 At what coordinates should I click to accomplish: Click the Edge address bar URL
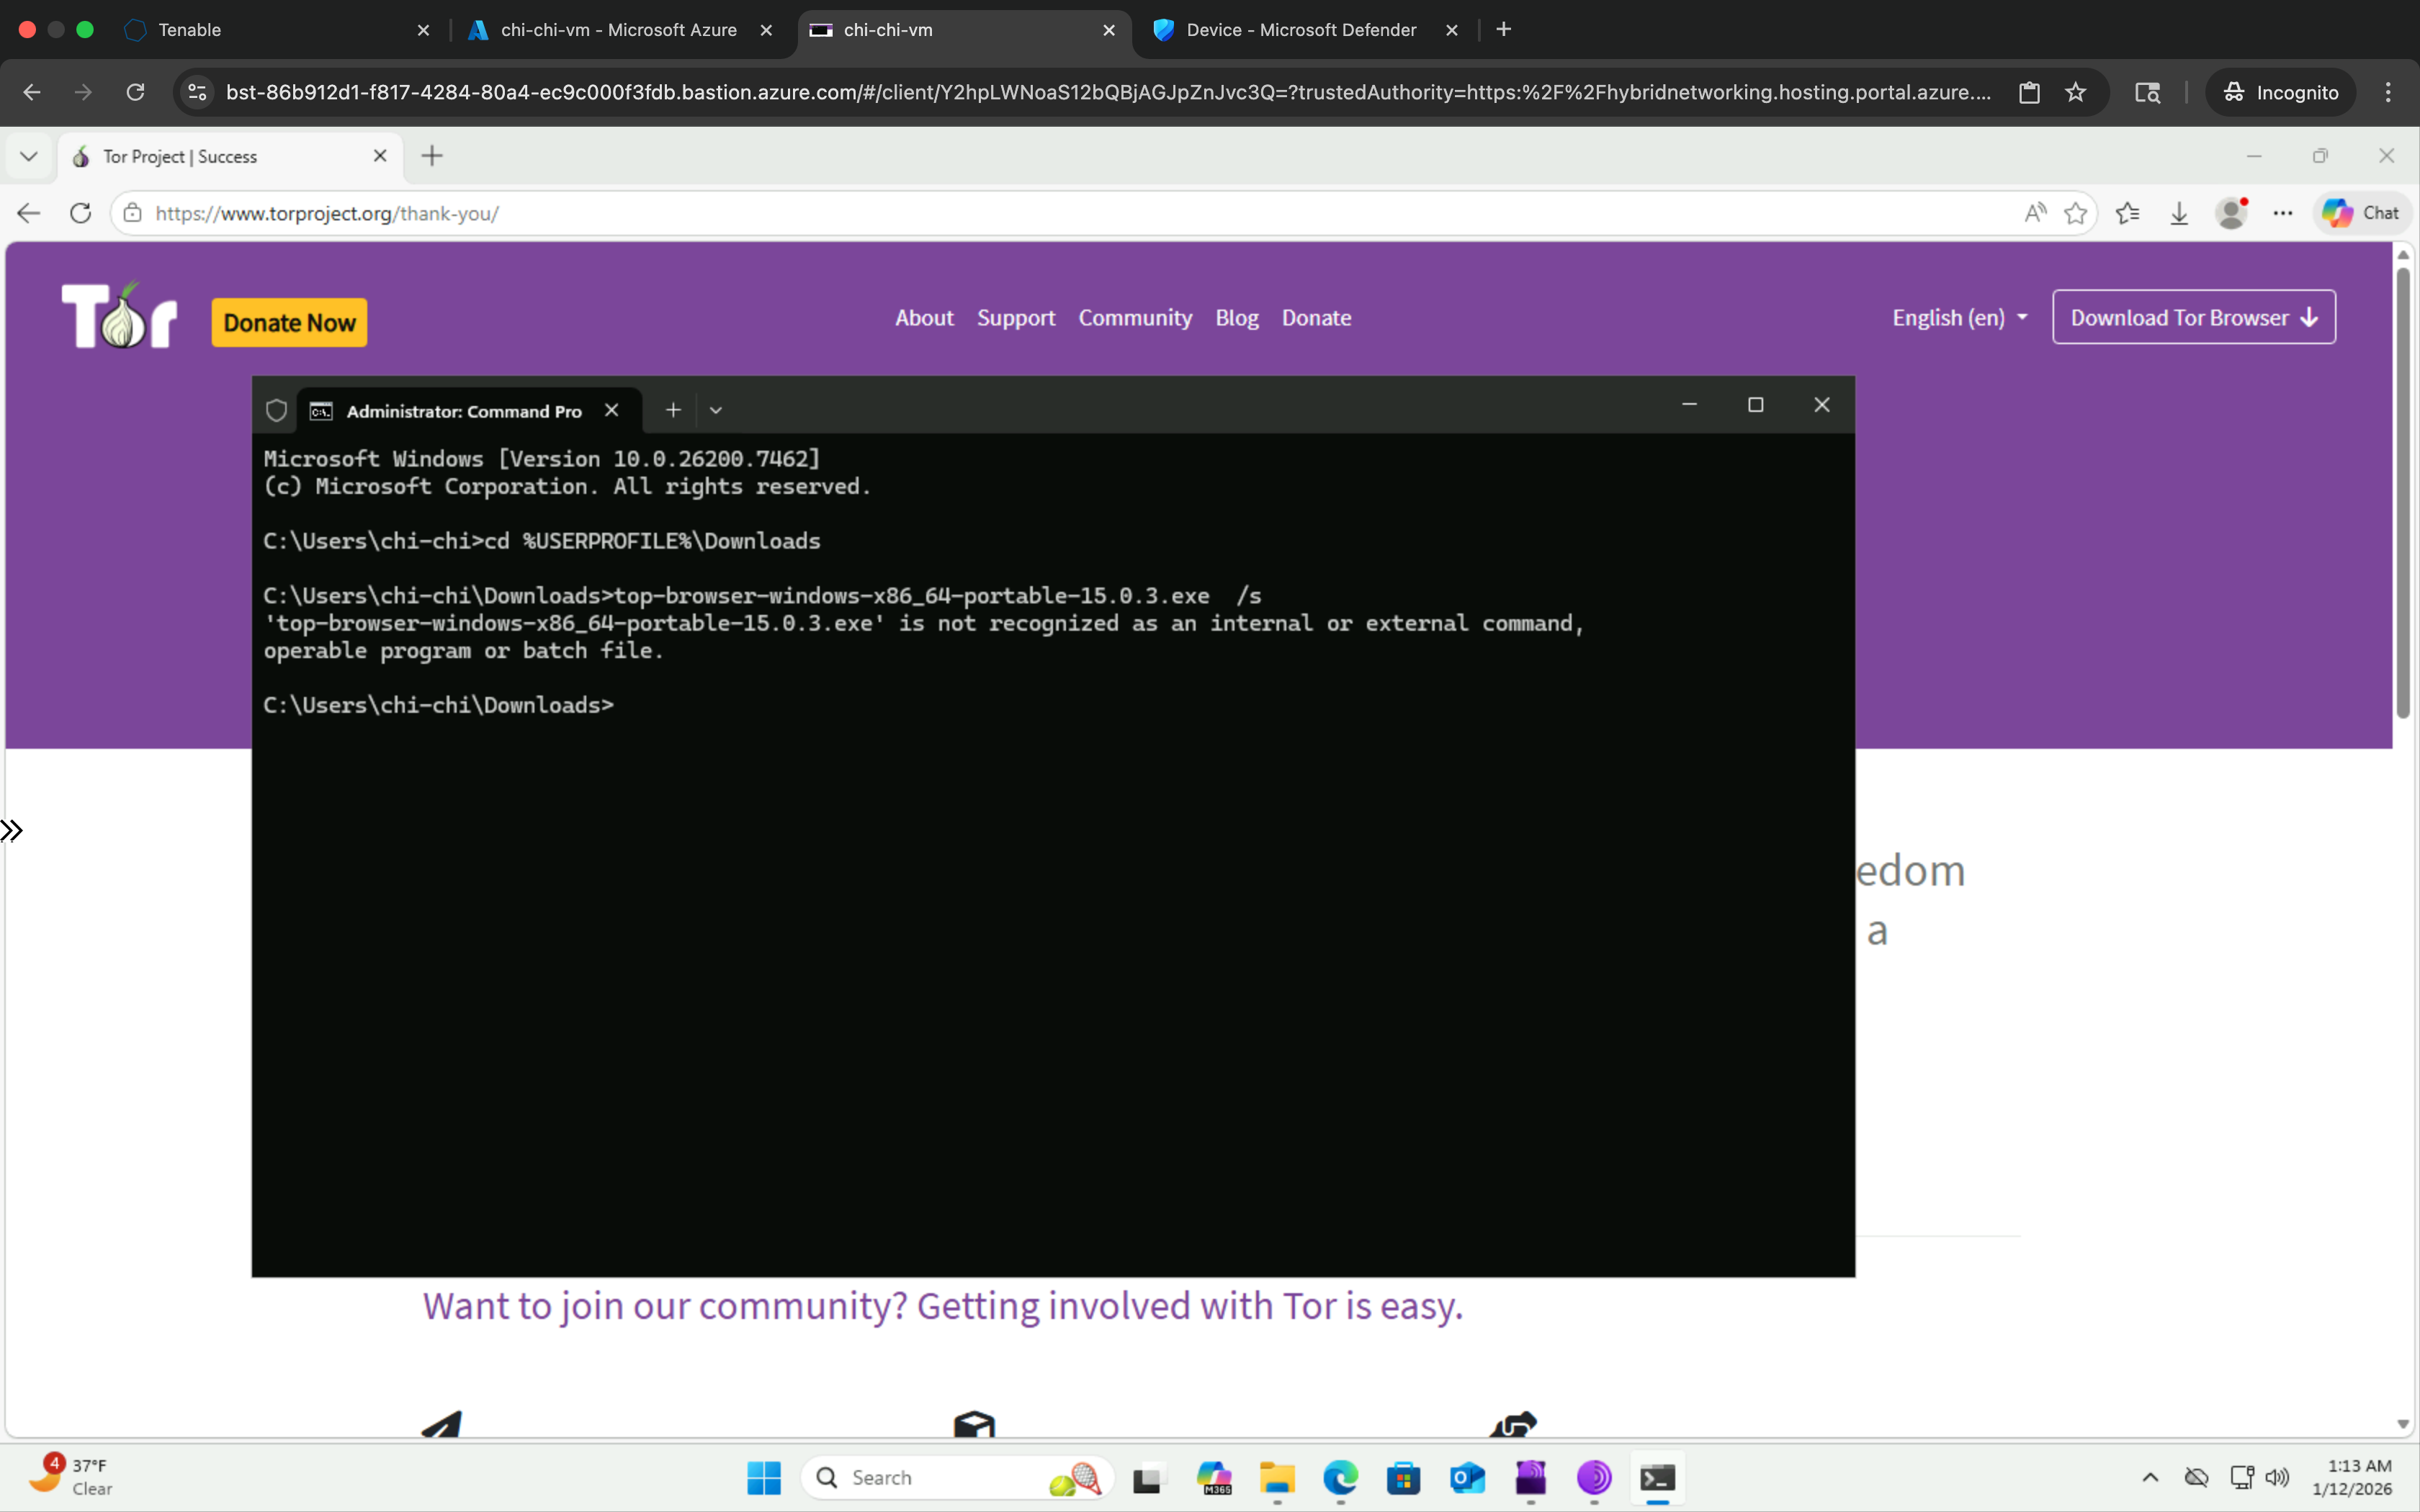click(x=327, y=213)
